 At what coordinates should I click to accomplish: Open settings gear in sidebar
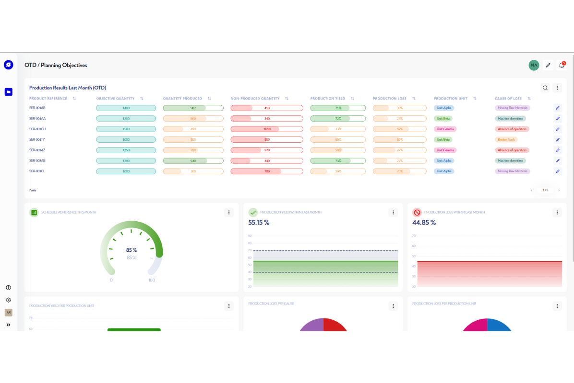pos(8,300)
